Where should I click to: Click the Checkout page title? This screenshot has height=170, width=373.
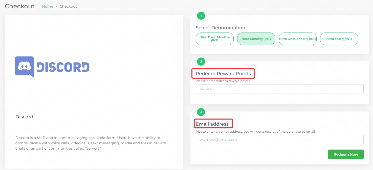click(20, 6)
